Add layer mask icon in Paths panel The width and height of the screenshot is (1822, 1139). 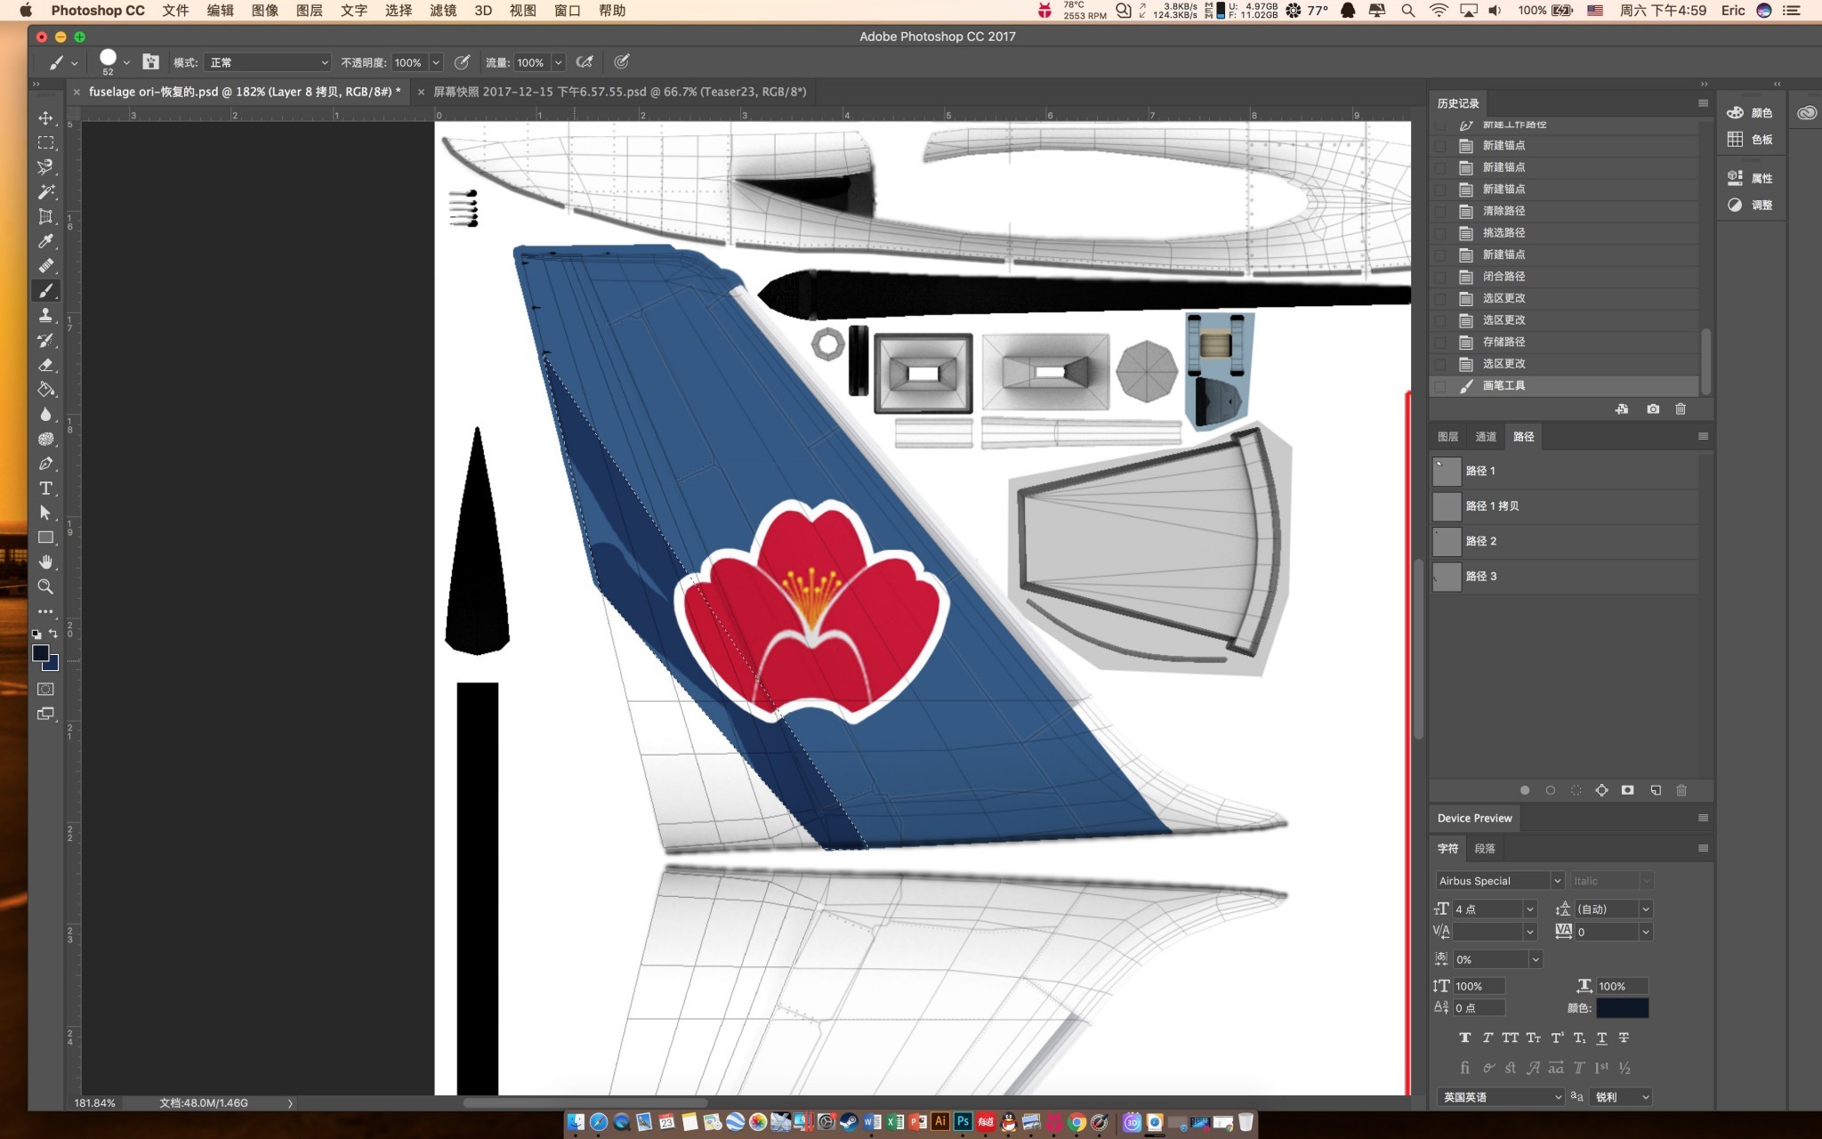point(1627,790)
